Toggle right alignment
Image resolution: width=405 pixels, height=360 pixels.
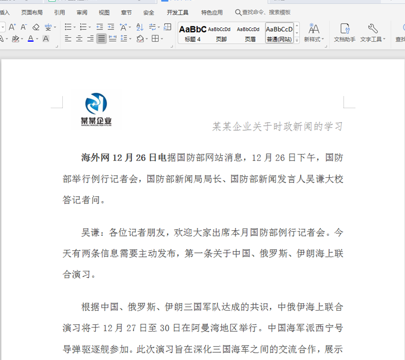(x=90, y=39)
